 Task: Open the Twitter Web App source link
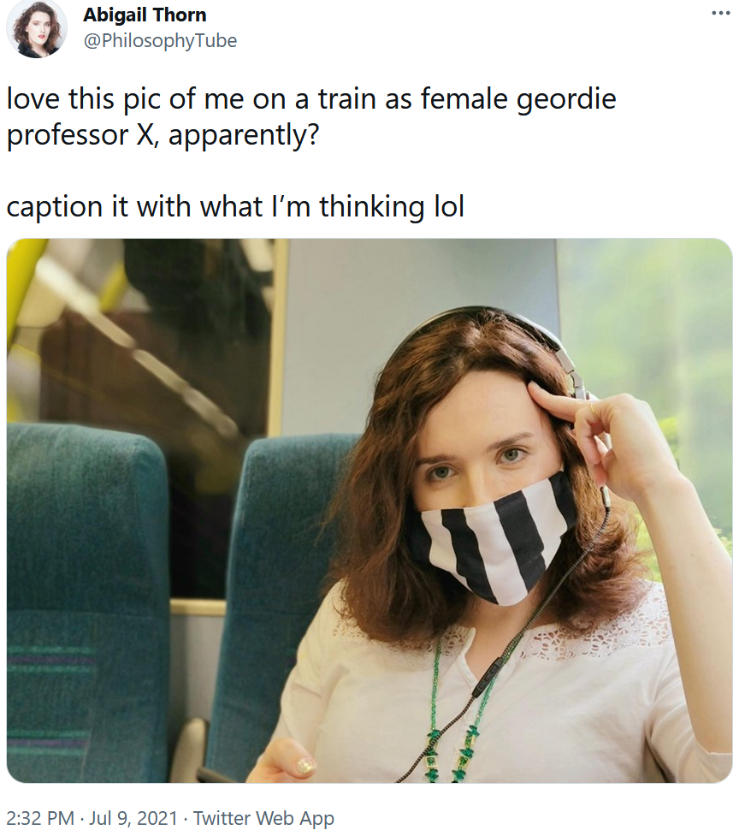pyautogui.click(x=263, y=817)
